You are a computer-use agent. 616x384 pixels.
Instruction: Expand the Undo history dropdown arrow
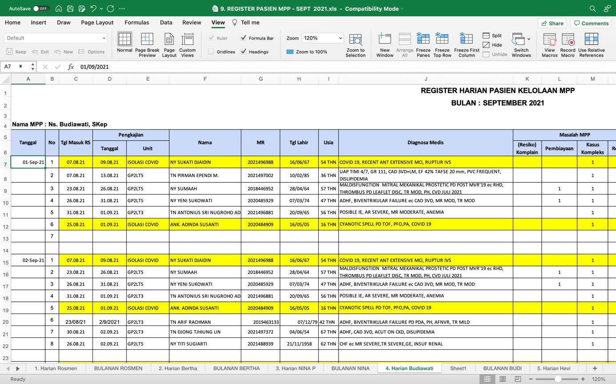click(101, 8)
